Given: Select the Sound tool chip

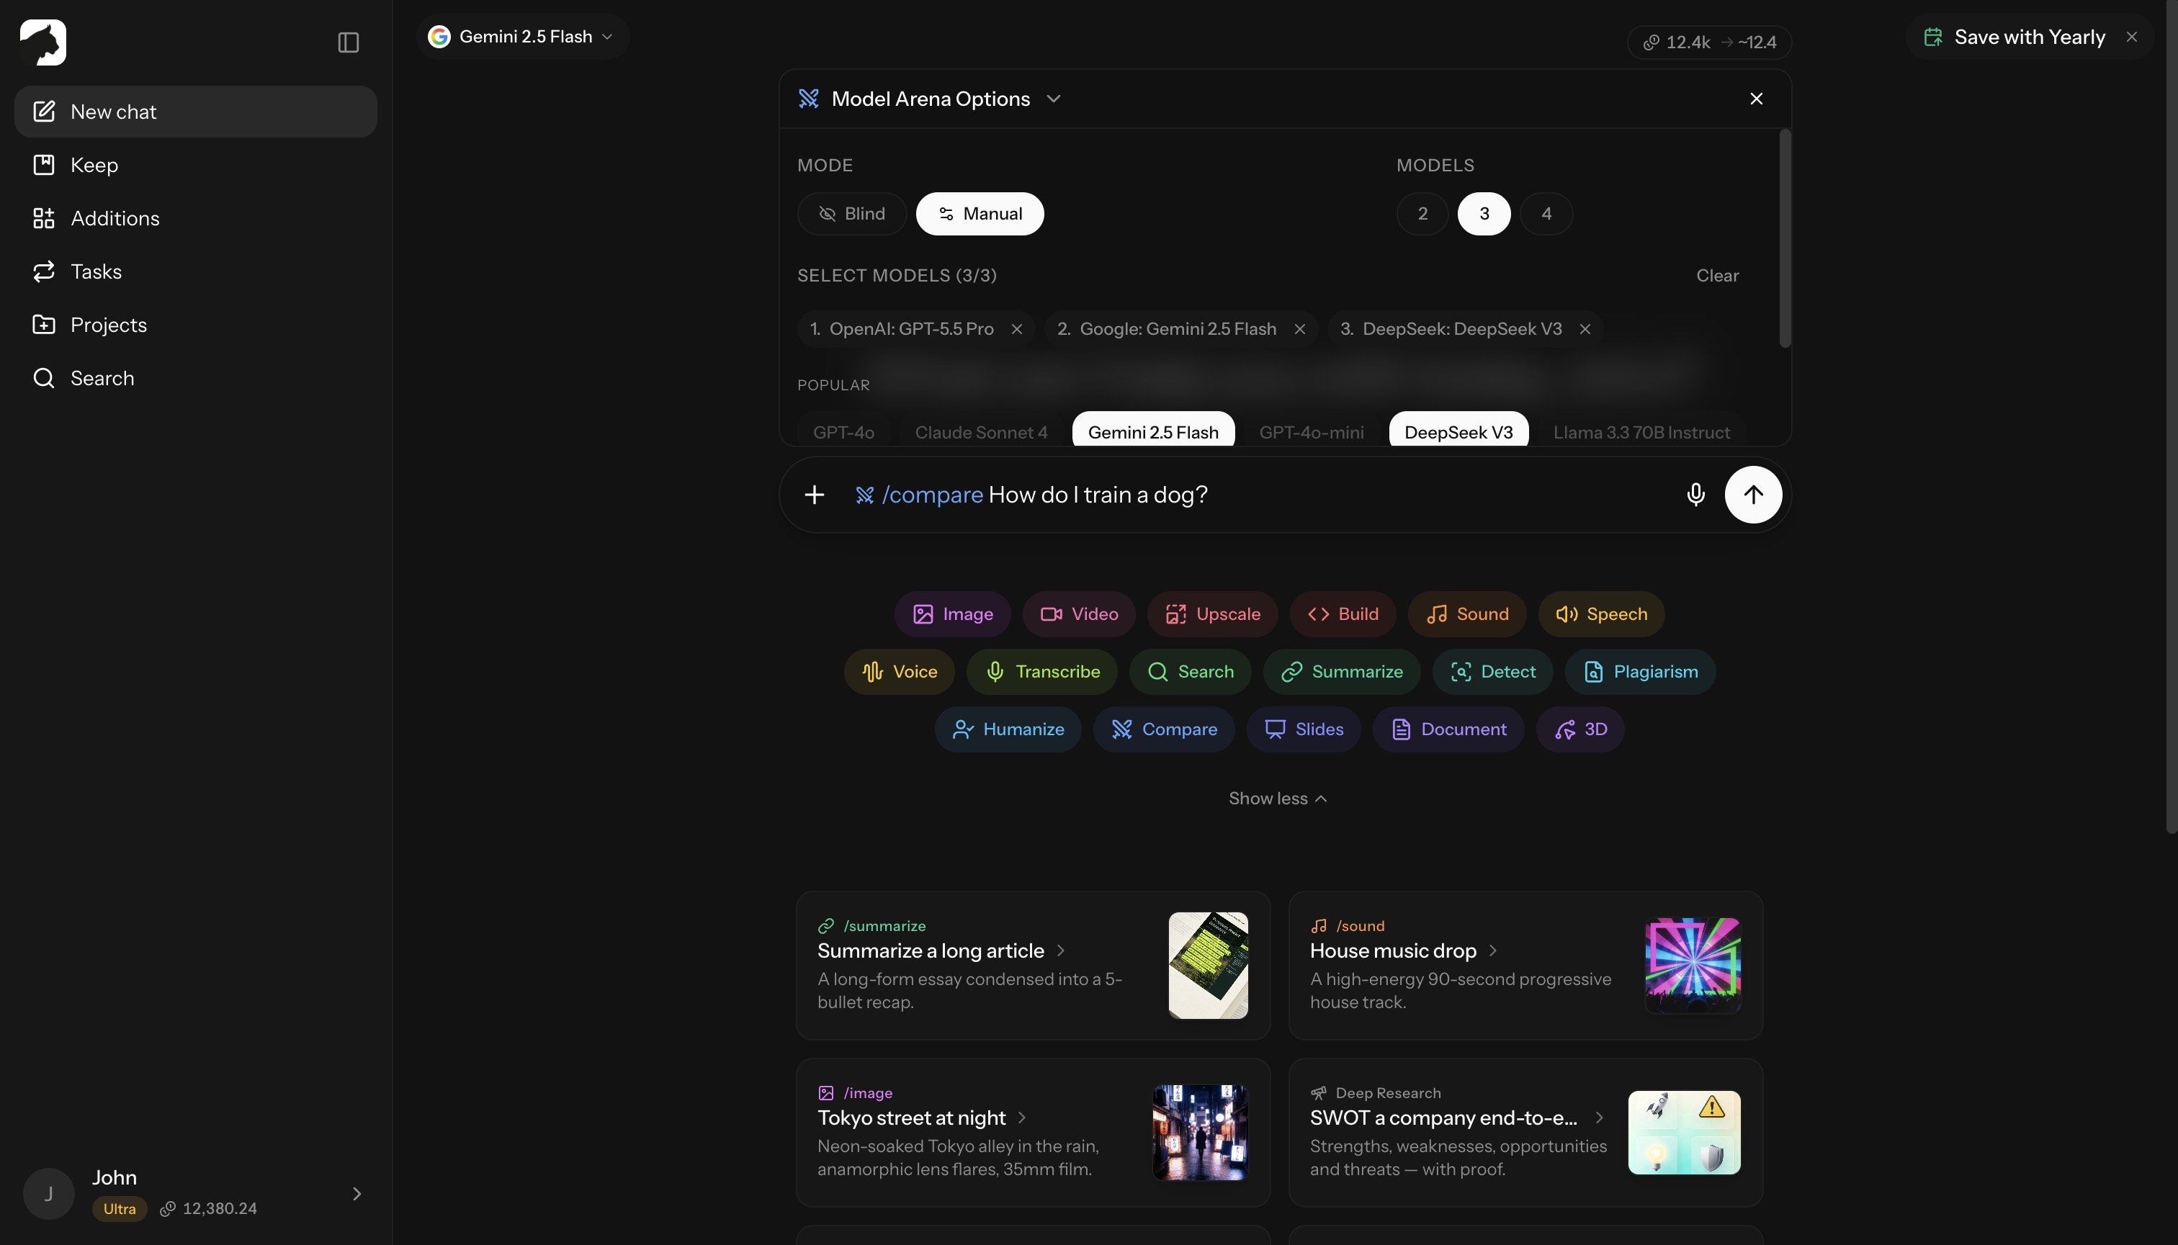Looking at the screenshot, I should point(1466,614).
